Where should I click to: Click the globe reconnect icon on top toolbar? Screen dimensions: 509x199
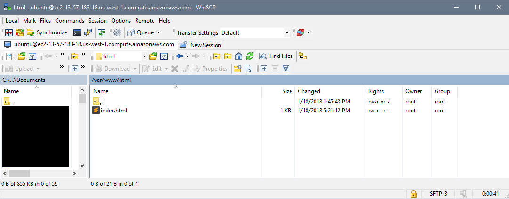(300, 32)
